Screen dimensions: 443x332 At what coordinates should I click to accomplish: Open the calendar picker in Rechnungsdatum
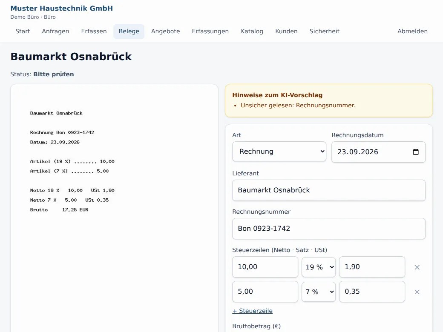[x=416, y=152]
